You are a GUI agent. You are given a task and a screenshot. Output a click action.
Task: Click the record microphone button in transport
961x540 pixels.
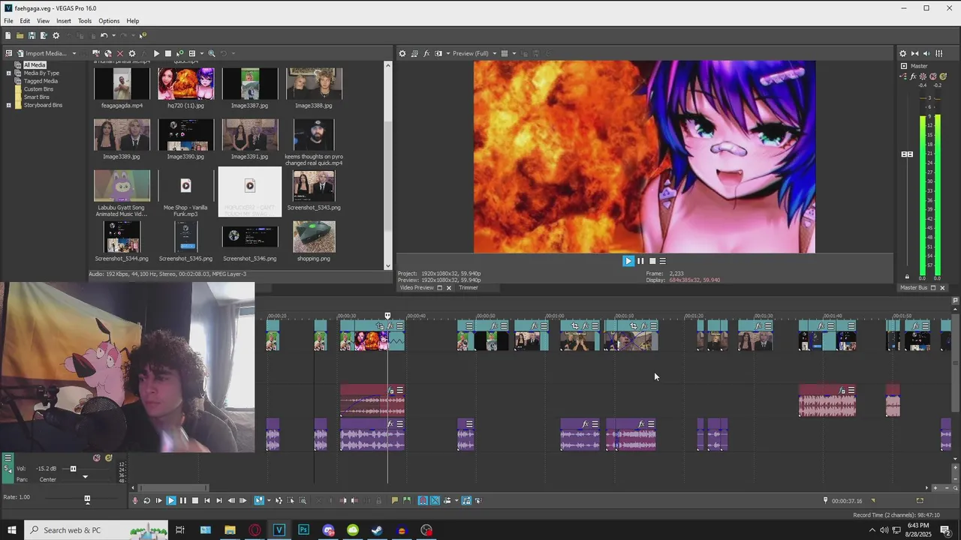(x=135, y=500)
